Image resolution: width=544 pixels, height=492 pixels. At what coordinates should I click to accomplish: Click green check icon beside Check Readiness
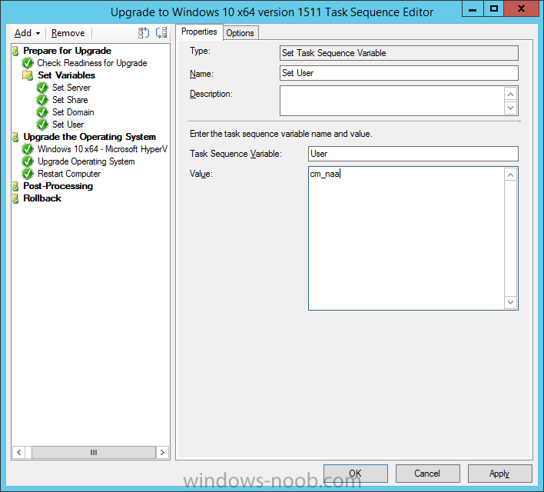click(x=28, y=63)
